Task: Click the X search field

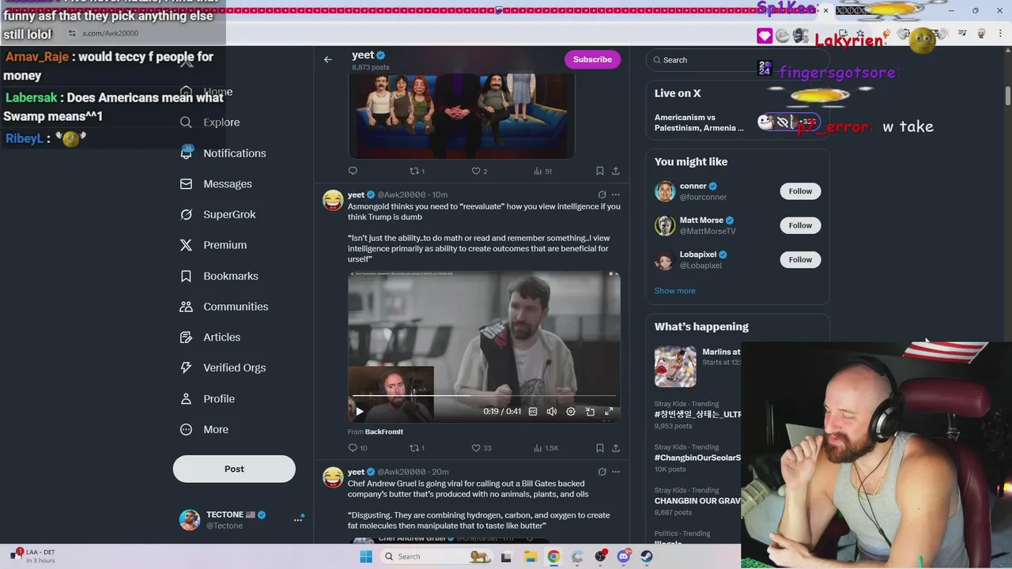Action: point(737,60)
